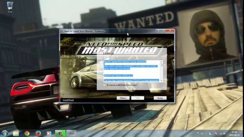The width and height of the screenshot is (244, 137).
Task: Launch Firefox from the taskbar
Action: [38, 134]
